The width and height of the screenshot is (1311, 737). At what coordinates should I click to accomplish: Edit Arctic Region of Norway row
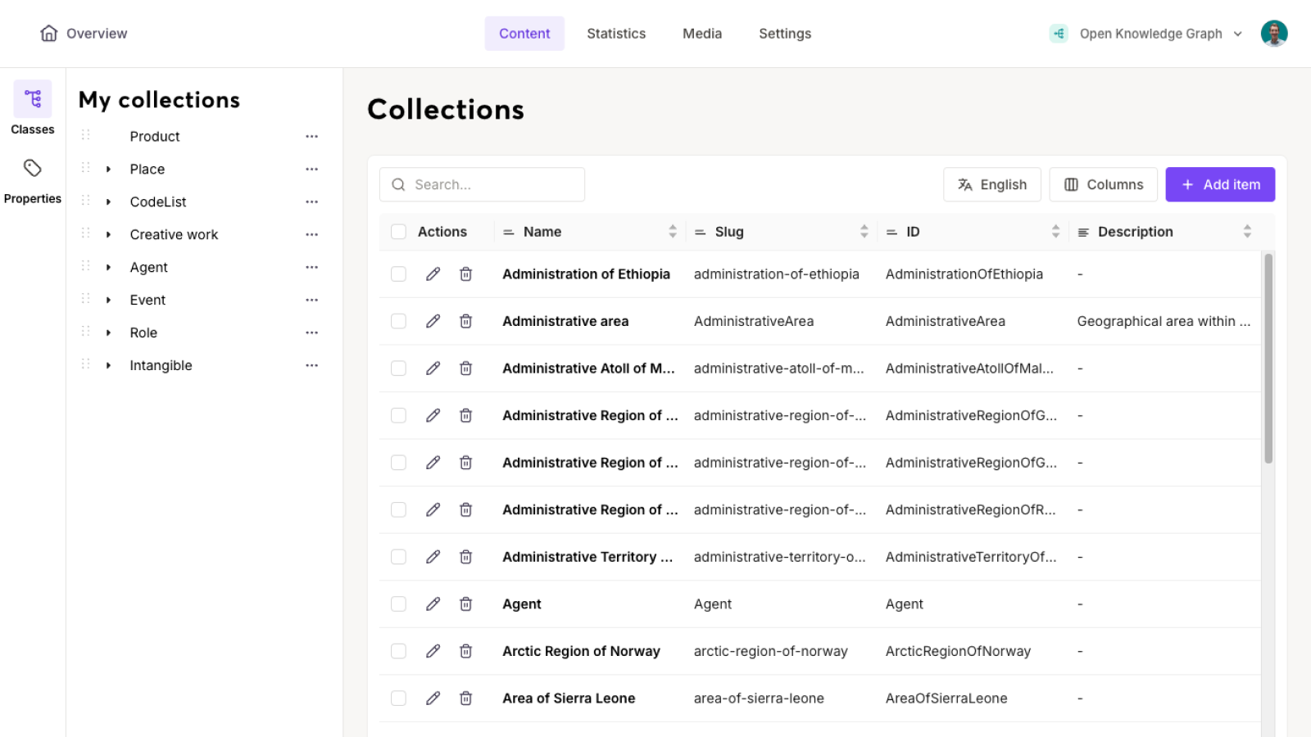point(433,651)
